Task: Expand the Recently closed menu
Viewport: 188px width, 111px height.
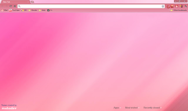Action: pos(152,108)
